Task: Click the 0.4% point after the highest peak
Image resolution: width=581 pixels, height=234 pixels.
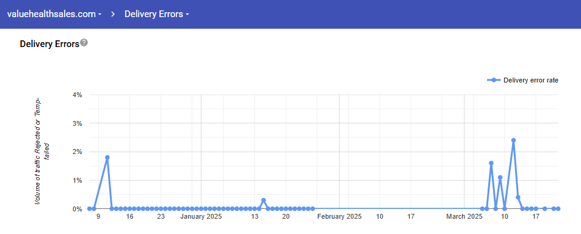Action: tap(518, 197)
